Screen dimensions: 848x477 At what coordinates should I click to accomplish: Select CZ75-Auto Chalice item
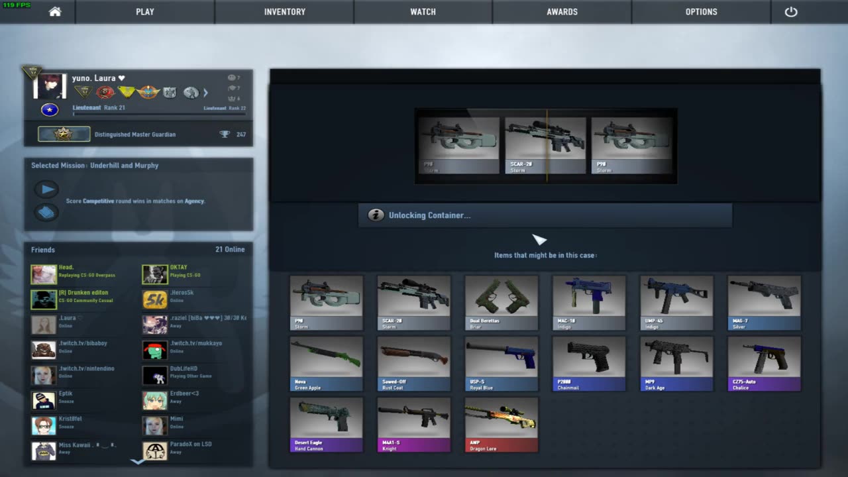pyautogui.click(x=764, y=364)
